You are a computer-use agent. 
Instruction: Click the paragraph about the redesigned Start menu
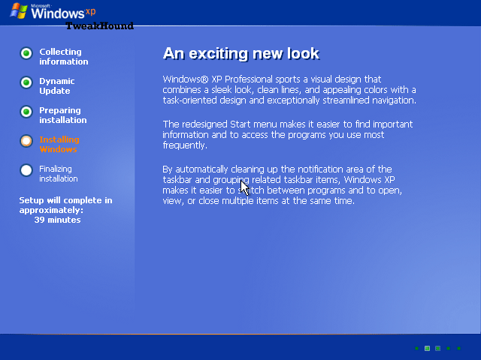click(x=287, y=135)
